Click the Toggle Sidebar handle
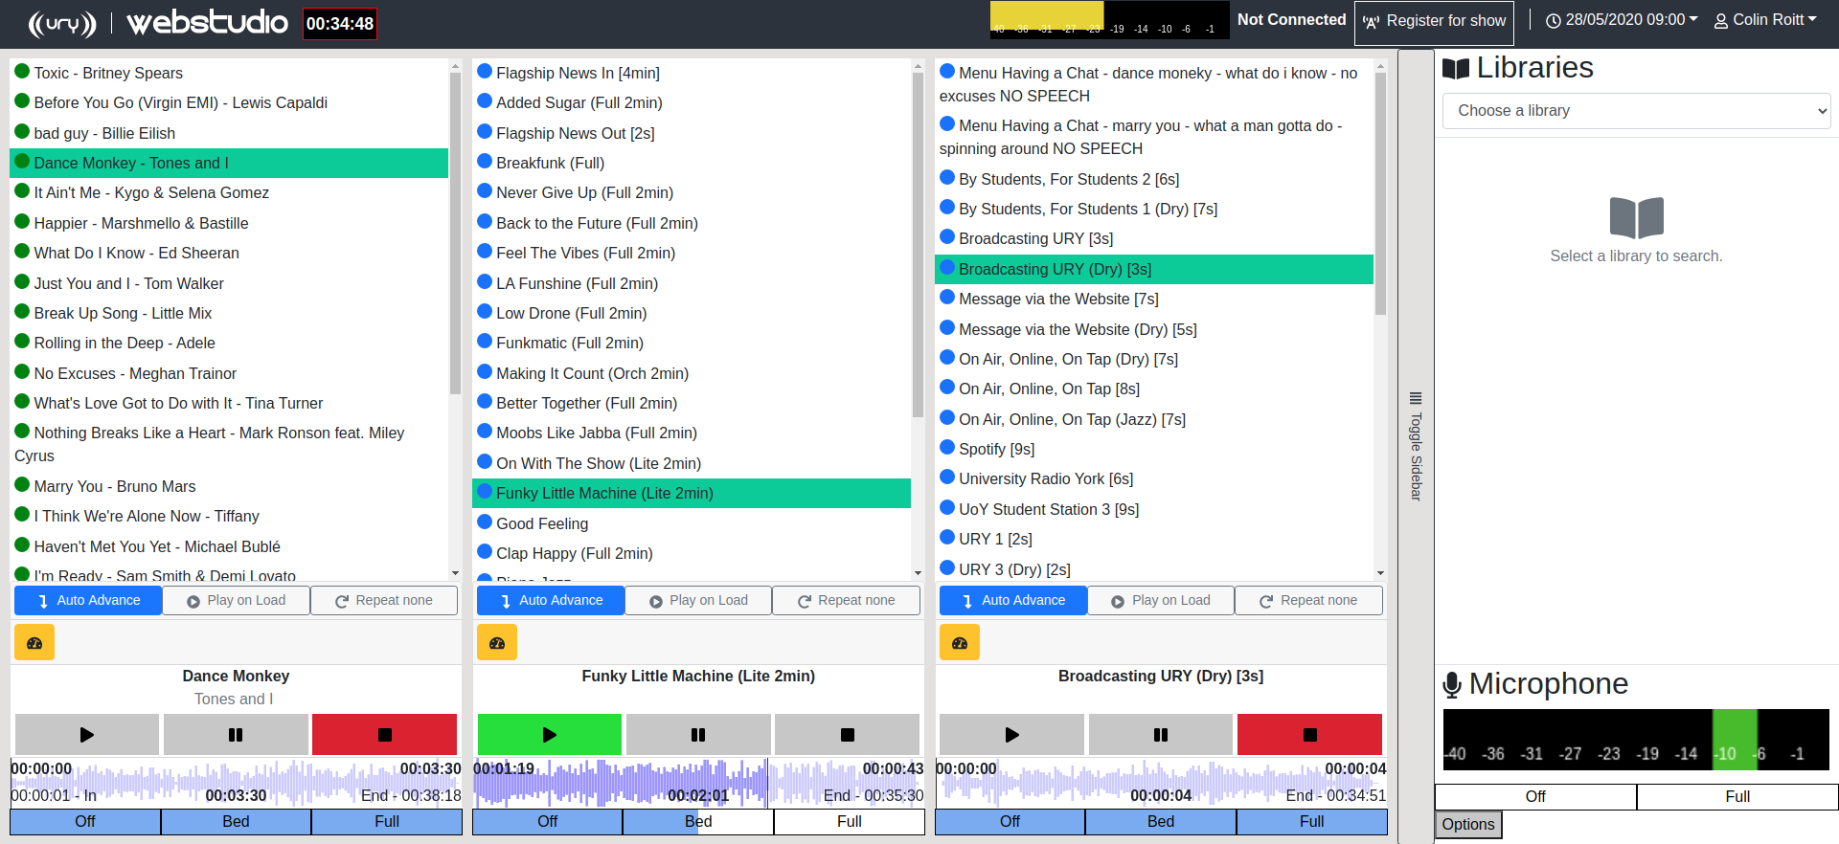 pos(1416,446)
